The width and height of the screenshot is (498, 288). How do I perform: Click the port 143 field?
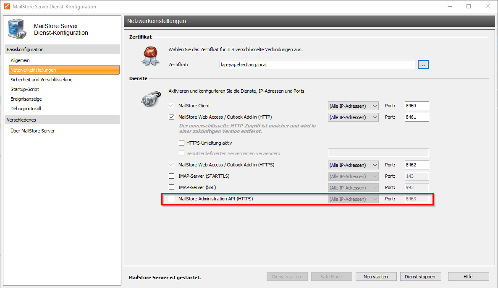[x=417, y=176]
